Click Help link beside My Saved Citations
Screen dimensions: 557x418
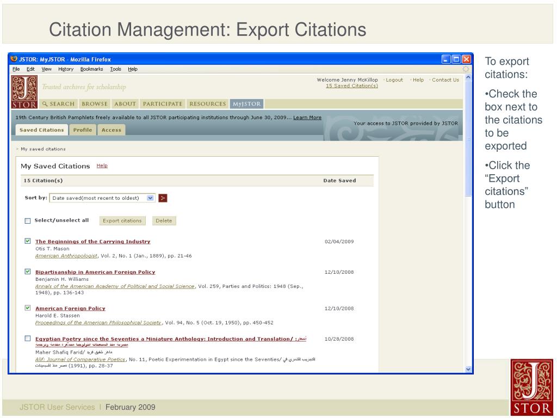point(102,165)
